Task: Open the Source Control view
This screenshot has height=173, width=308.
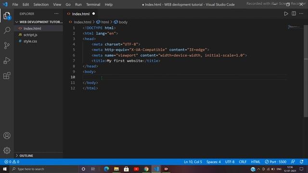Action: (x=7, y=46)
